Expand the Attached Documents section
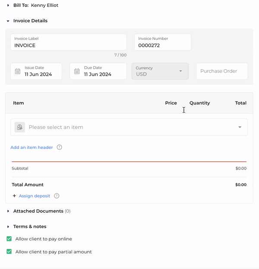The image size is (259, 269). 8,211
